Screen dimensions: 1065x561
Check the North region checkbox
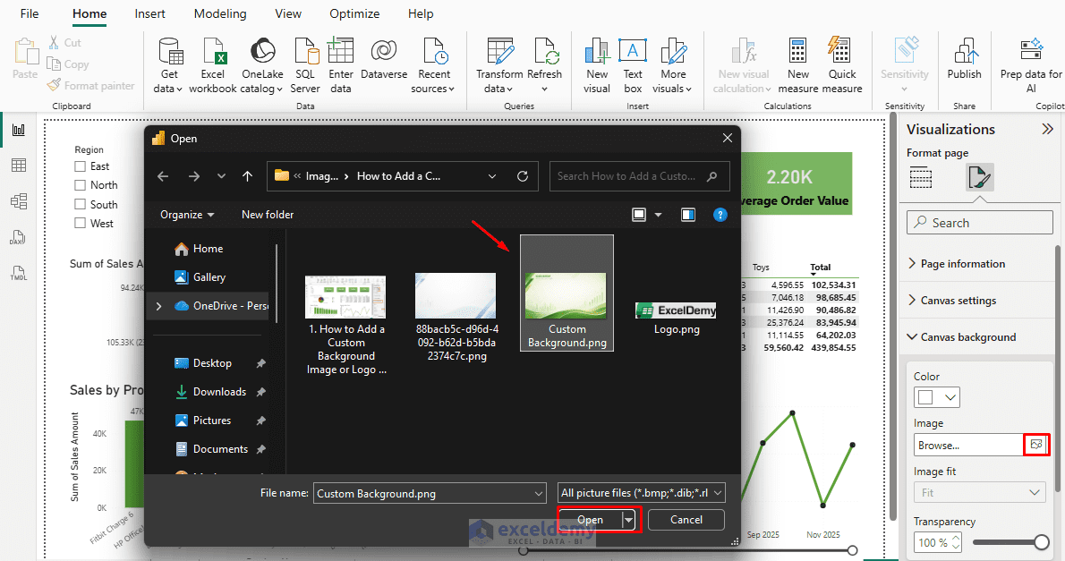click(x=81, y=185)
